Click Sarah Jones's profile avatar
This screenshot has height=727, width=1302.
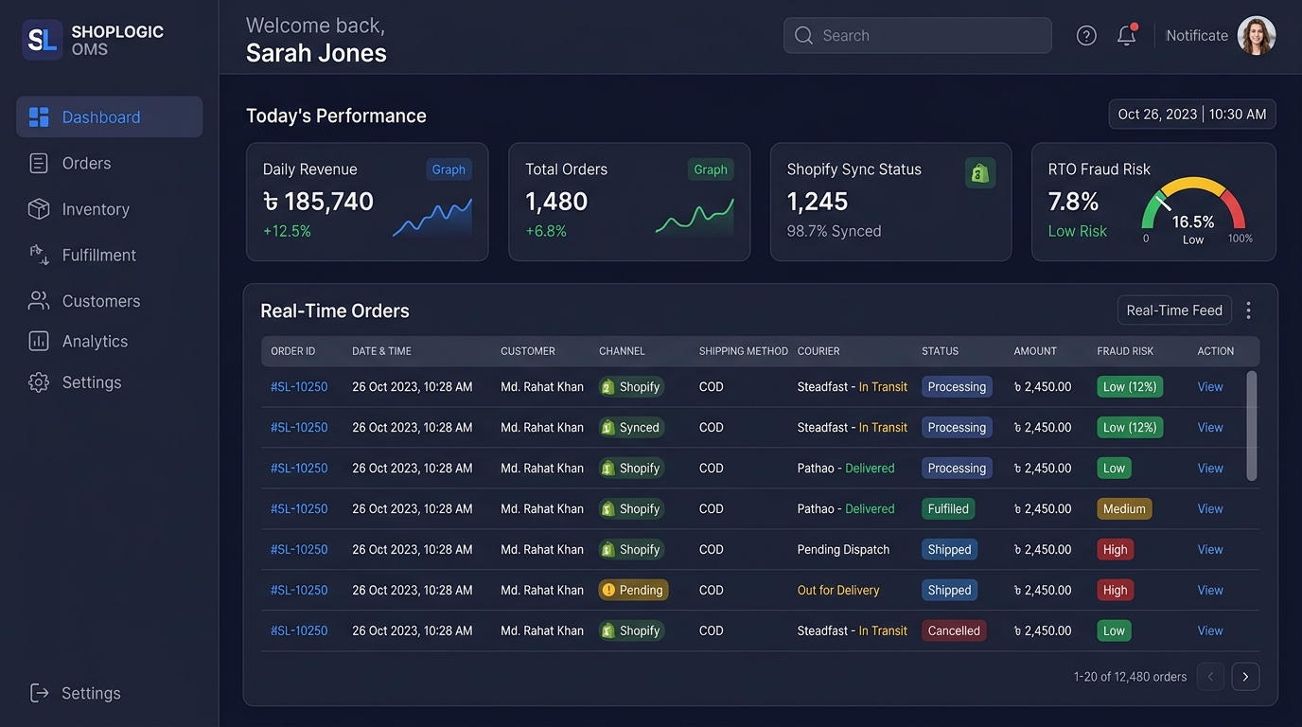(x=1257, y=35)
